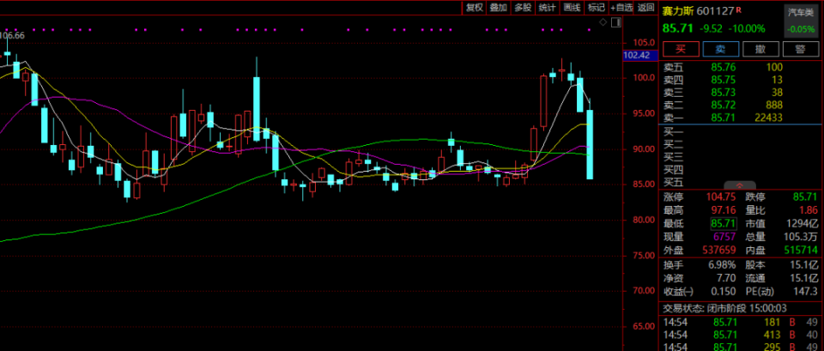Viewport: 824px width, 351px height.
Task: Open the 汽车类 sector box
Action: click(801, 21)
